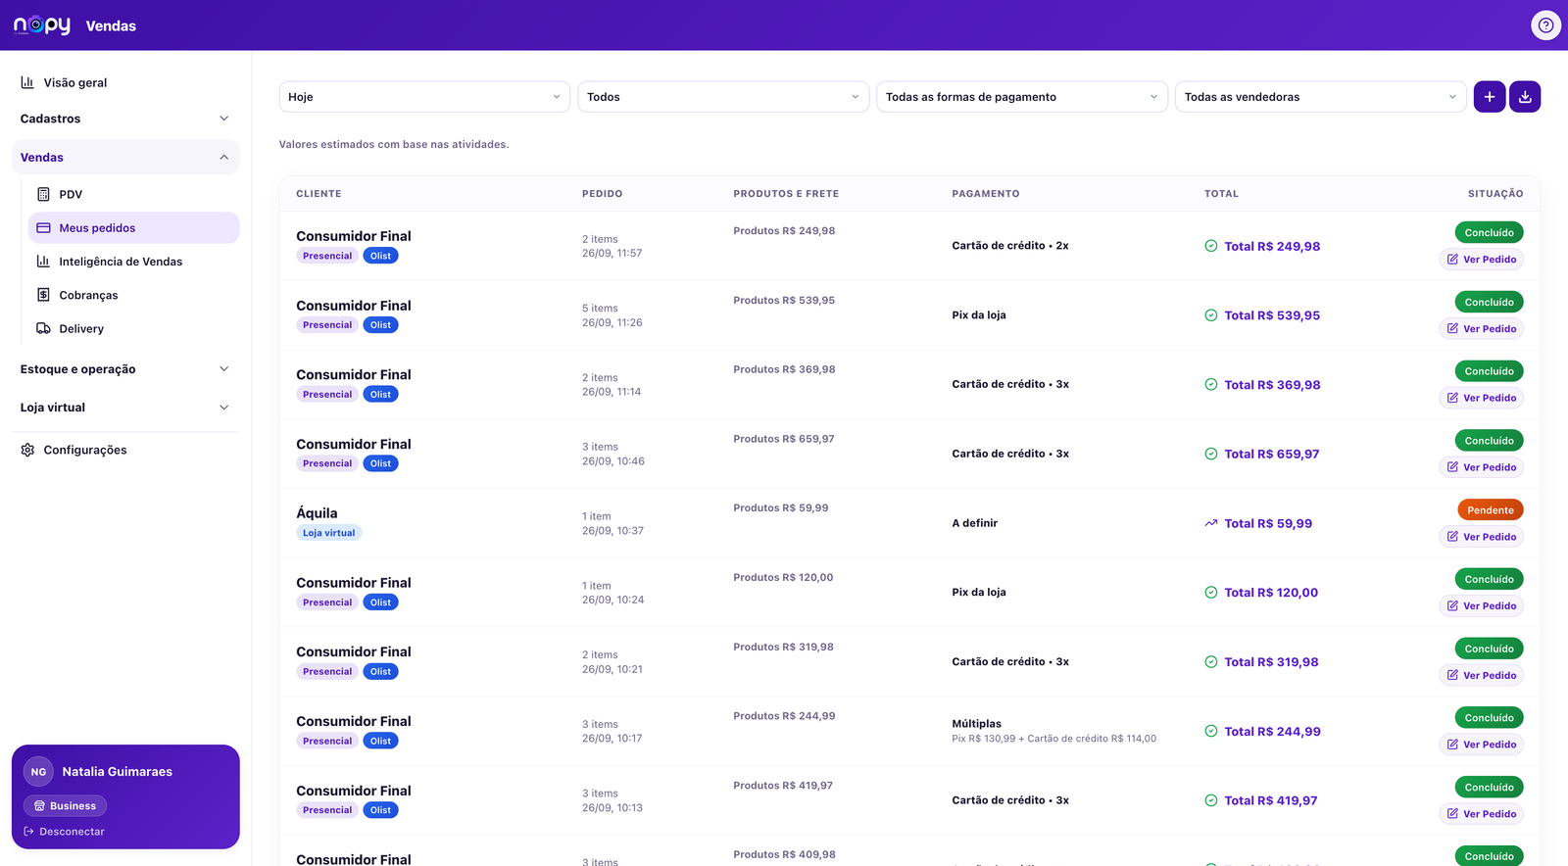Click check icon beside Total R$ 319,98

[1211, 662]
